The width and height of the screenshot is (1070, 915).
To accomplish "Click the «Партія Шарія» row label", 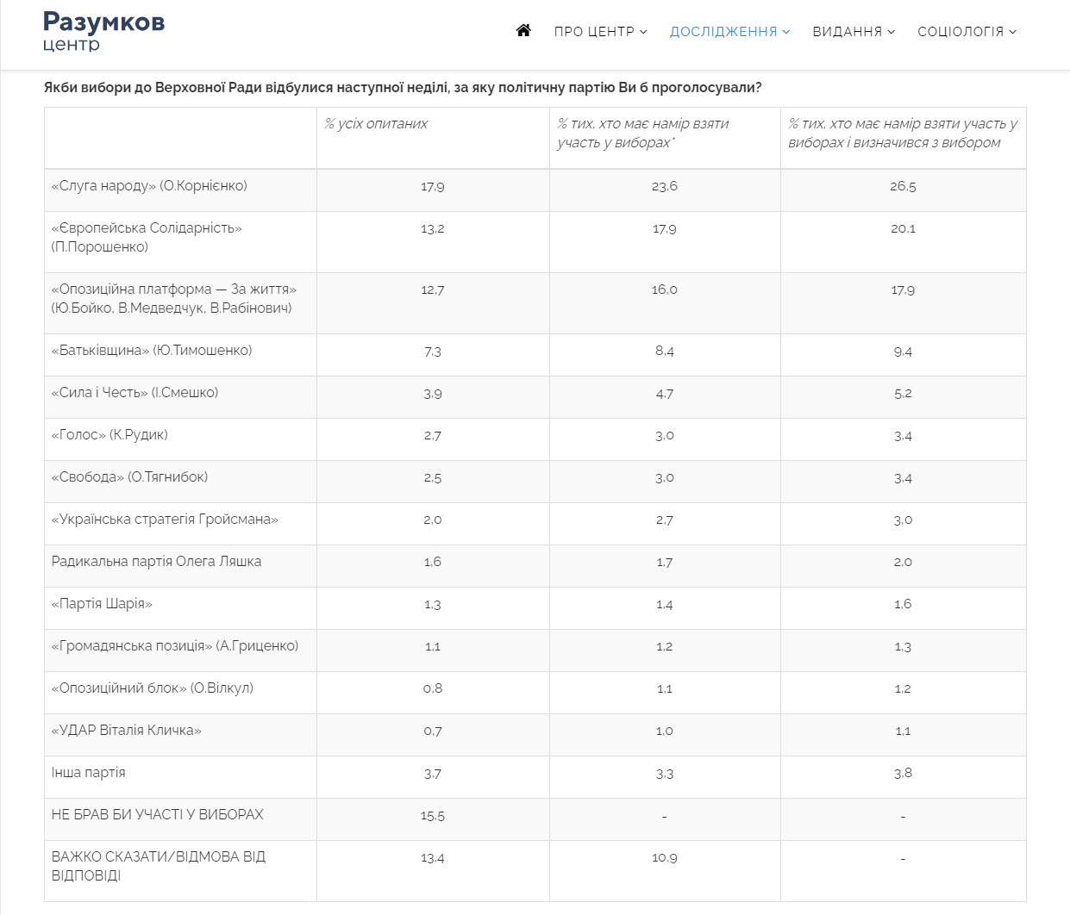I will (x=102, y=604).
